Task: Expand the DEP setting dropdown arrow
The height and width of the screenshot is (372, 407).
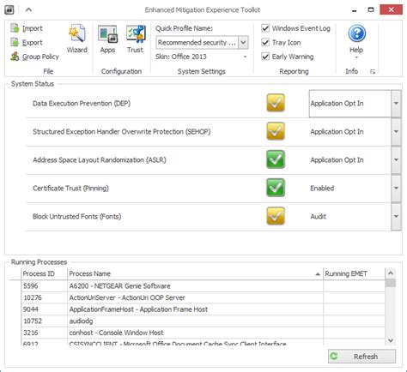Action: point(396,103)
